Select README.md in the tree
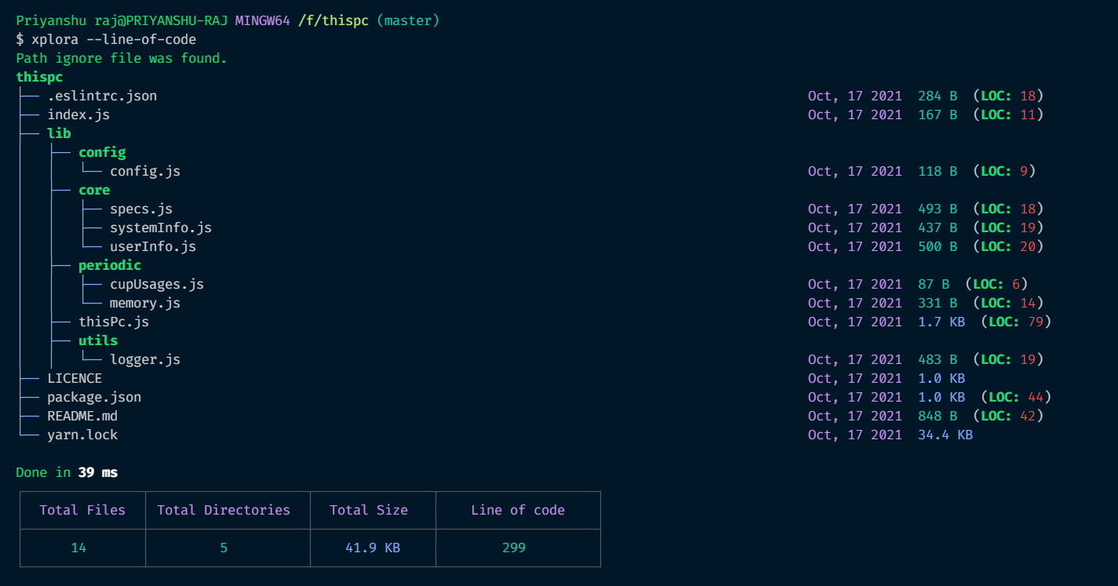The height and width of the screenshot is (586, 1118). [82, 416]
